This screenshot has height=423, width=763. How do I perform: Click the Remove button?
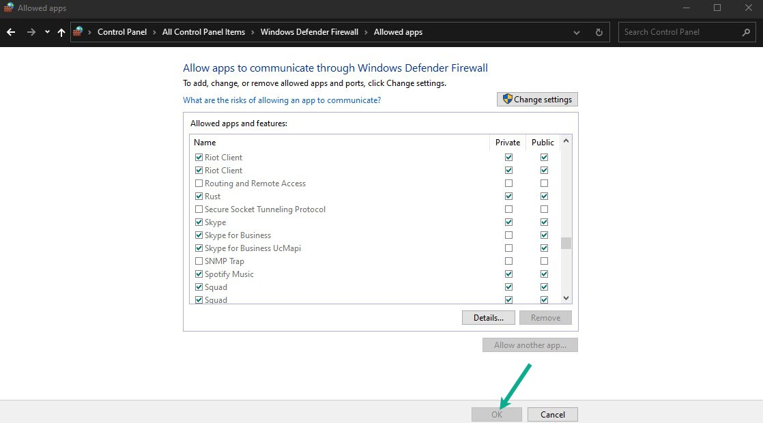(545, 317)
